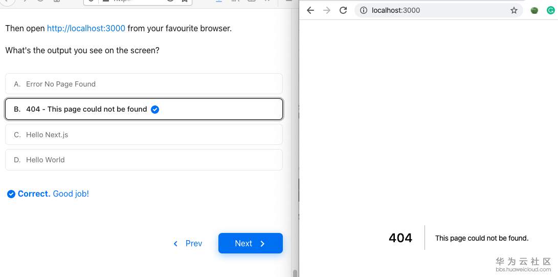Image resolution: width=558 pixels, height=277 pixels.
Task: Click Chrome's forward navigation arrow
Action: 327,10
